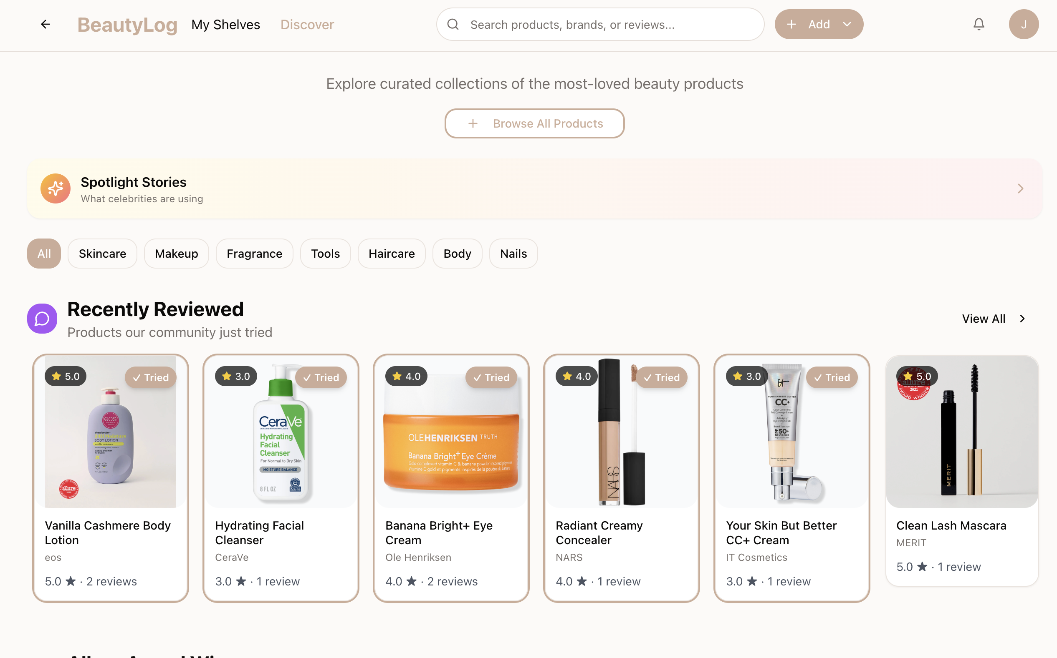Open the View All link for Recently Reviewed

click(x=984, y=318)
